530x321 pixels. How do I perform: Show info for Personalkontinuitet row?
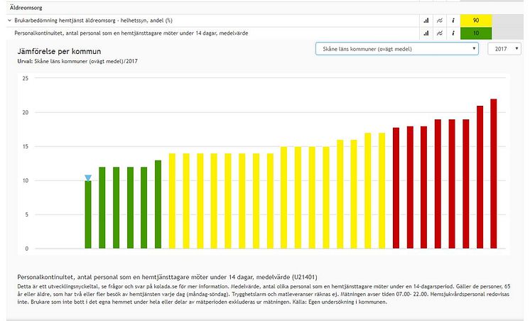pyautogui.click(x=453, y=33)
